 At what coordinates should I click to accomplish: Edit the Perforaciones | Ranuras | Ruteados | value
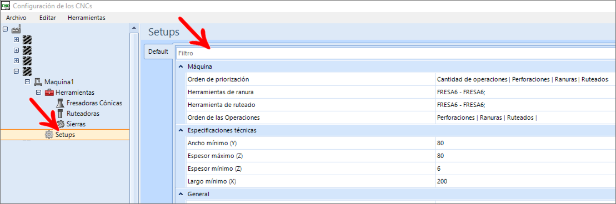(x=525, y=118)
